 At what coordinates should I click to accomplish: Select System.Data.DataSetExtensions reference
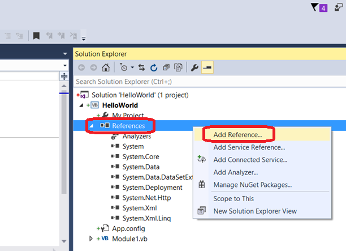(x=158, y=177)
